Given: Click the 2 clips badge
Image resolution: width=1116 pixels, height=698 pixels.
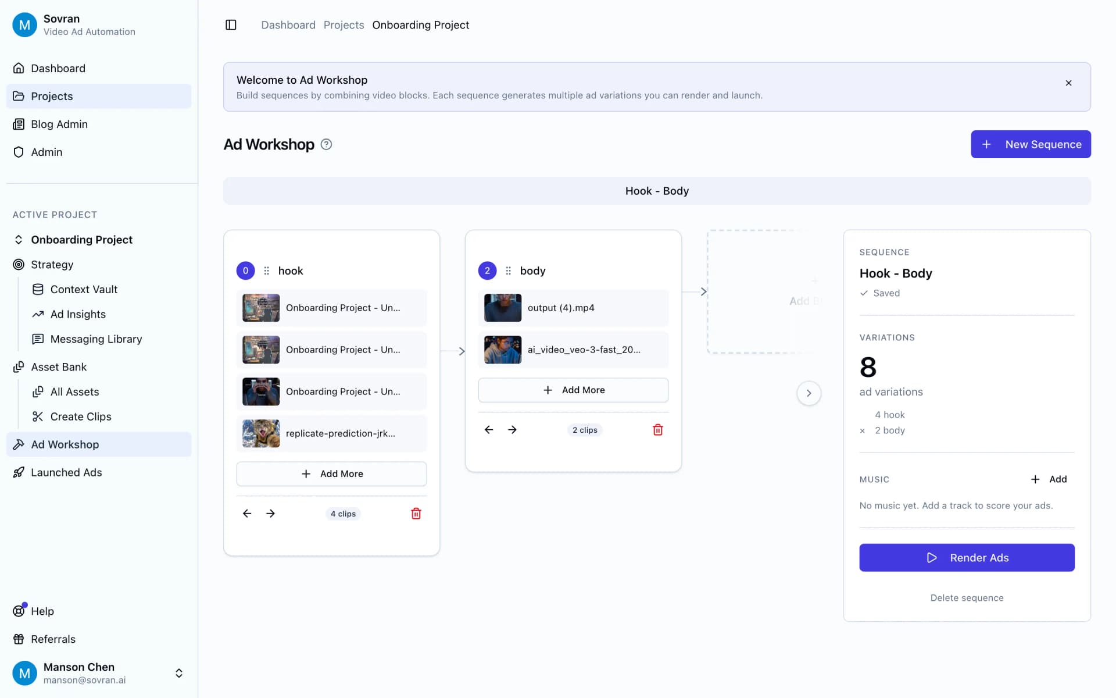Looking at the screenshot, I should (x=585, y=430).
